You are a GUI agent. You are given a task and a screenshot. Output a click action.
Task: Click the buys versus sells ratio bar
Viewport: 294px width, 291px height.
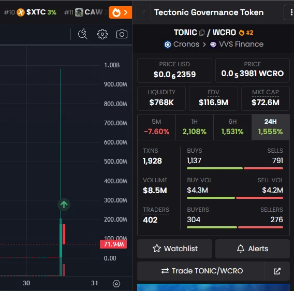[235, 168]
